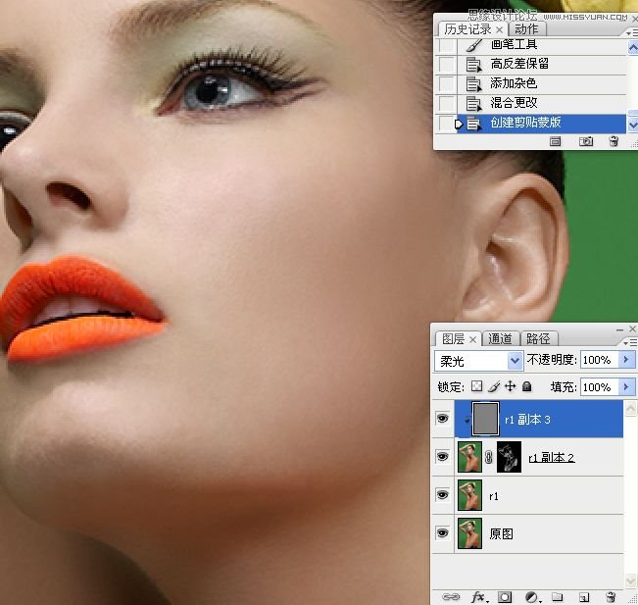This screenshot has height=605, width=638.
Task: Click the document icon beside 混合更改
Action: (473, 103)
